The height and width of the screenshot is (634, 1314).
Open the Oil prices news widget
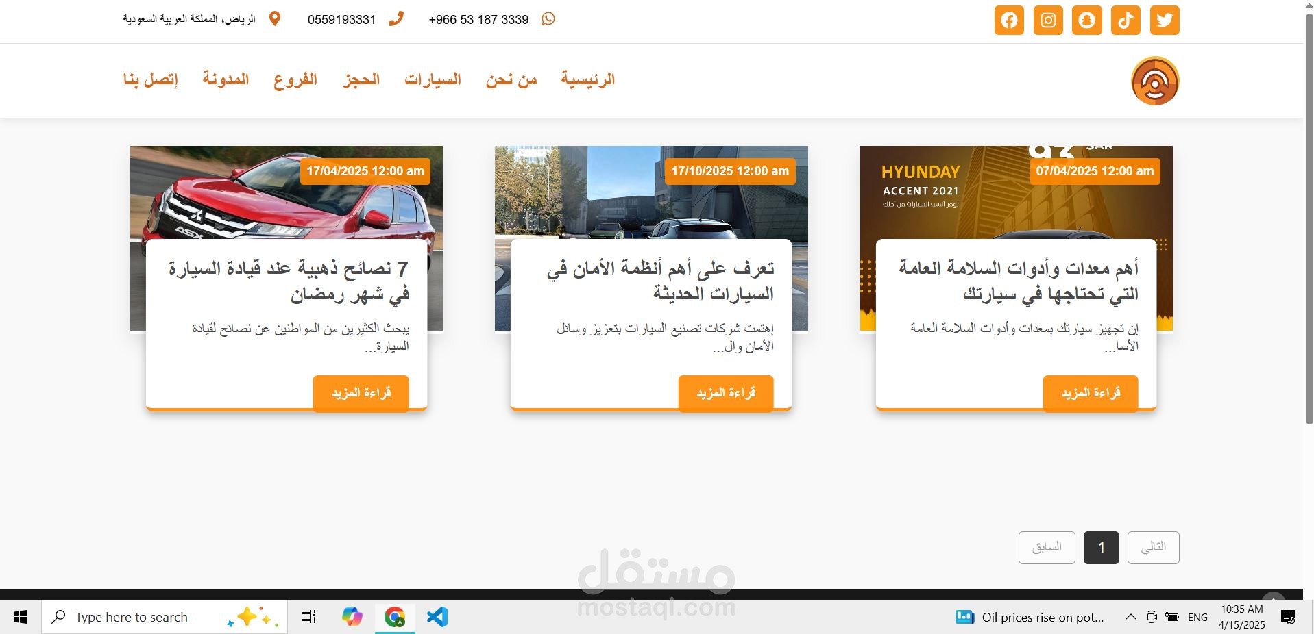point(1030,617)
